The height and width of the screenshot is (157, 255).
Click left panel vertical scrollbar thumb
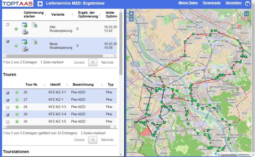pos(121,43)
